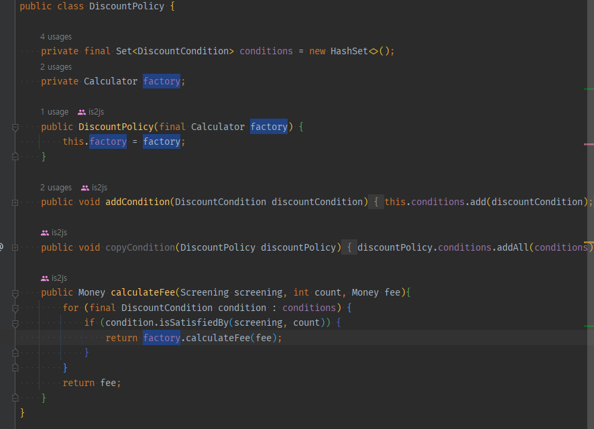Image resolution: width=594 pixels, height=429 pixels.
Task: Click Set<DiscountCondition> type in field declaration
Action: (175, 51)
